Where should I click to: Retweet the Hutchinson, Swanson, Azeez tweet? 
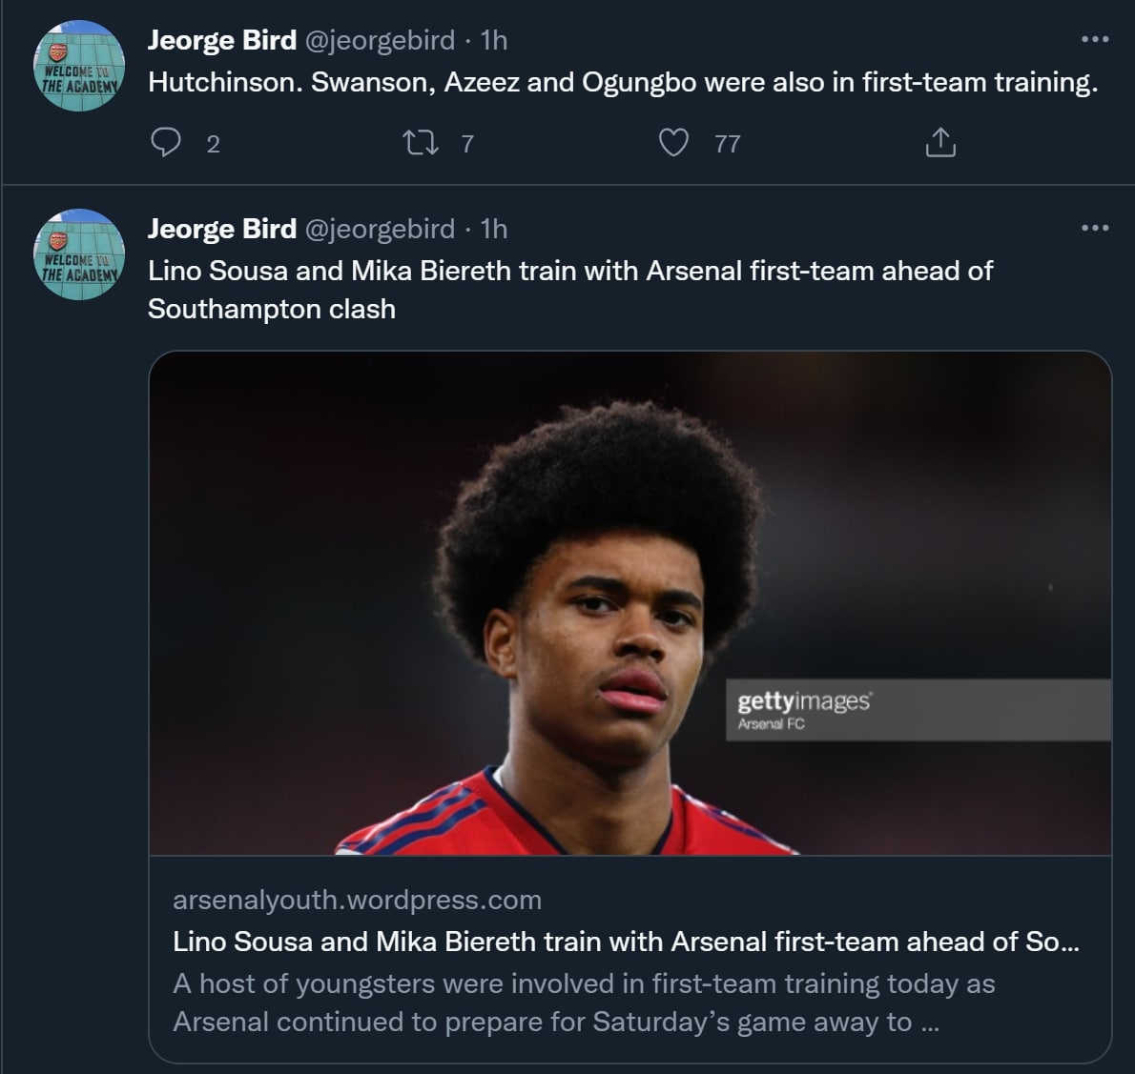pyautogui.click(x=419, y=143)
